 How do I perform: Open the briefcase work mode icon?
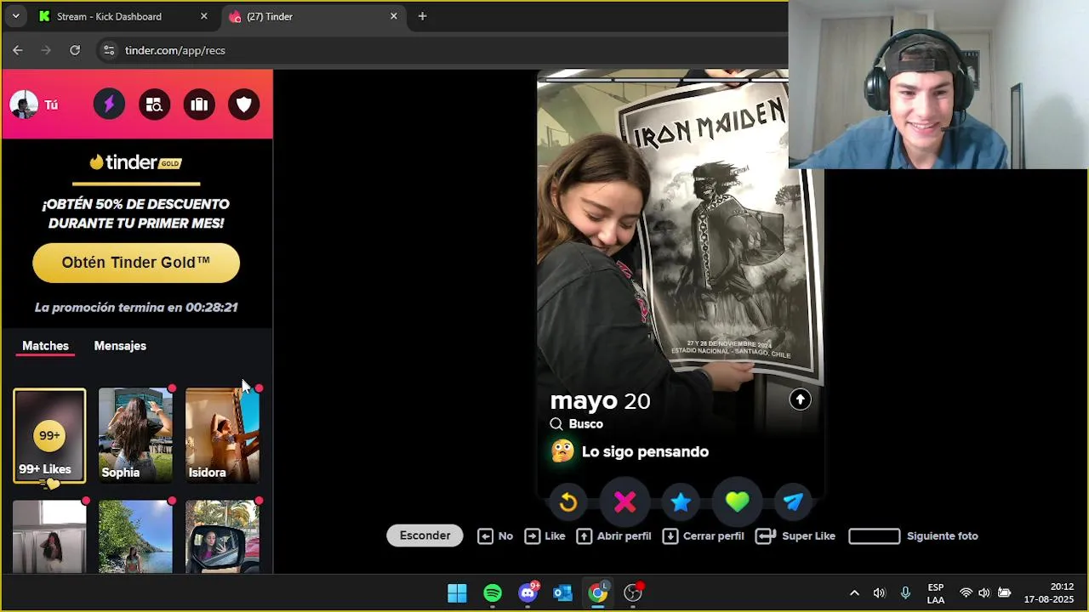(199, 105)
